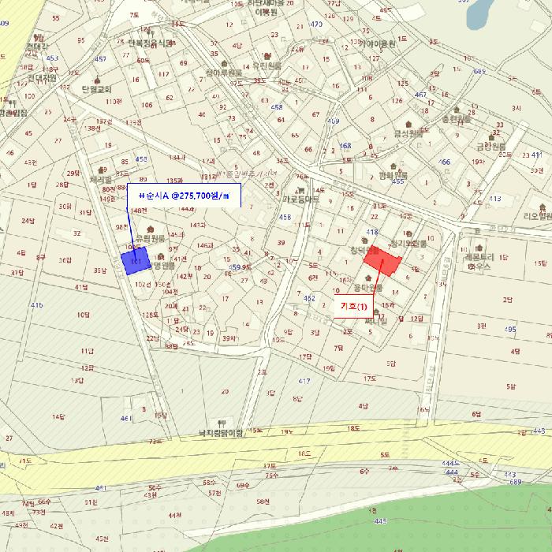
Task: Click parcel label 50수
Action: [155, 488]
